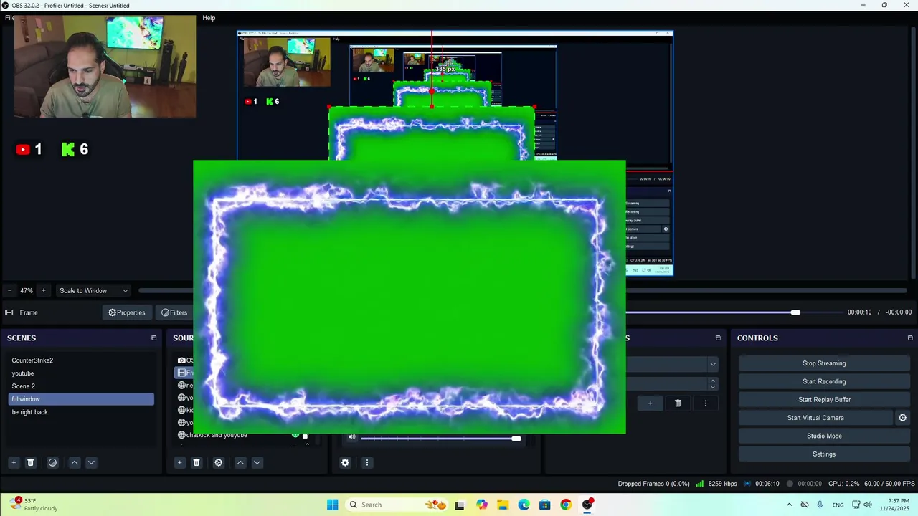Move the selected source up
Screen dimensions: 918x516
240,462
